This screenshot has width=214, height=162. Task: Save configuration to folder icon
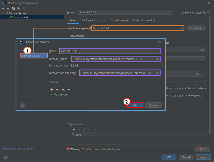click(19, 9)
